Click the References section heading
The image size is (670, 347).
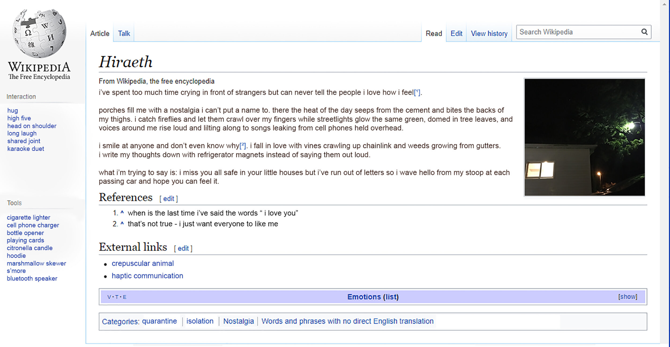click(126, 197)
